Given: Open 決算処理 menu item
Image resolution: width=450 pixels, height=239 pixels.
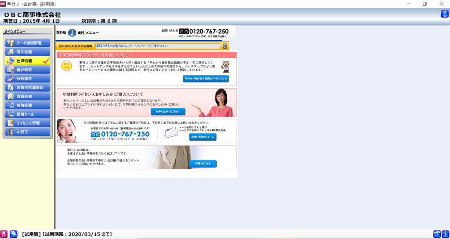Looking at the screenshot, I should (28, 96).
